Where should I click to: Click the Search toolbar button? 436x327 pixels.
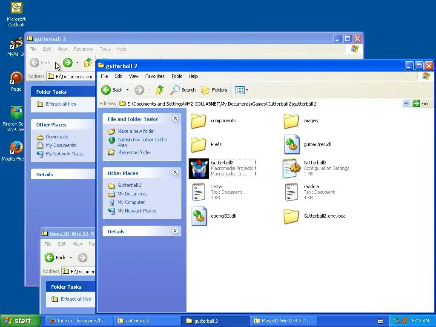click(183, 90)
